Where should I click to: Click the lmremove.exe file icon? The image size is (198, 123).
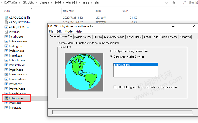pyautogui.click(x=6, y=74)
